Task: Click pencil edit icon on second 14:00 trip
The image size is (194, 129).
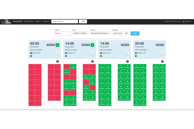Action: (127, 53)
